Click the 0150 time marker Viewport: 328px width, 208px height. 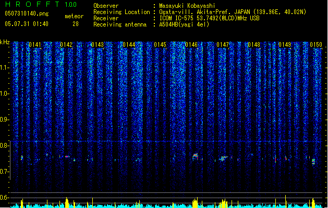[316, 45]
